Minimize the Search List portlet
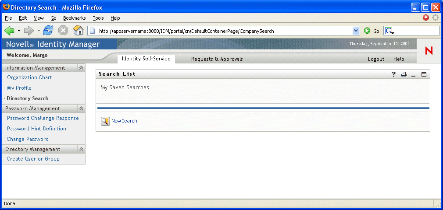The image size is (443, 210). 413,75
